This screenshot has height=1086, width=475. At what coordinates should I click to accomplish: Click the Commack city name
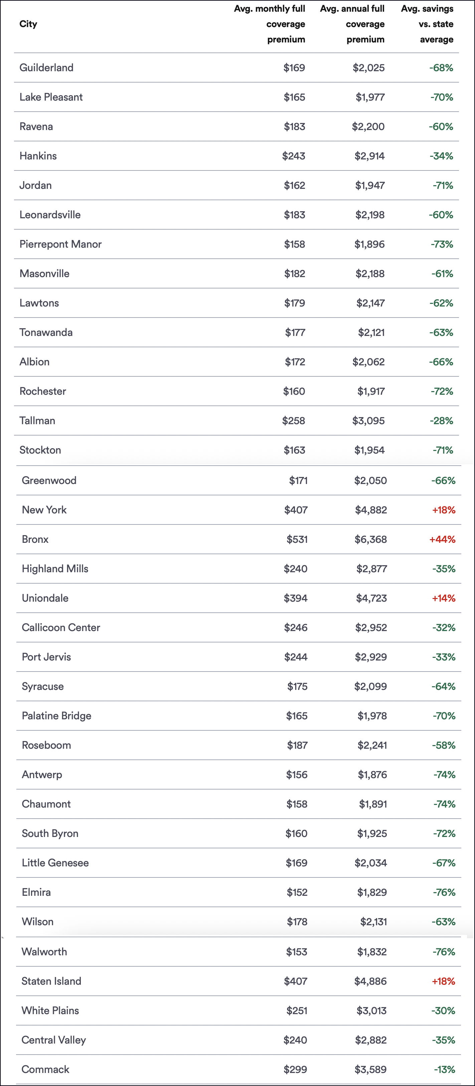coord(45,1069)
